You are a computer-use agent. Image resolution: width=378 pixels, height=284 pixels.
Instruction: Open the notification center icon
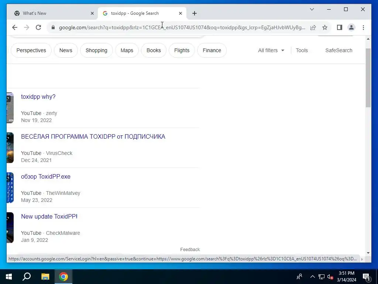point(367,277)
